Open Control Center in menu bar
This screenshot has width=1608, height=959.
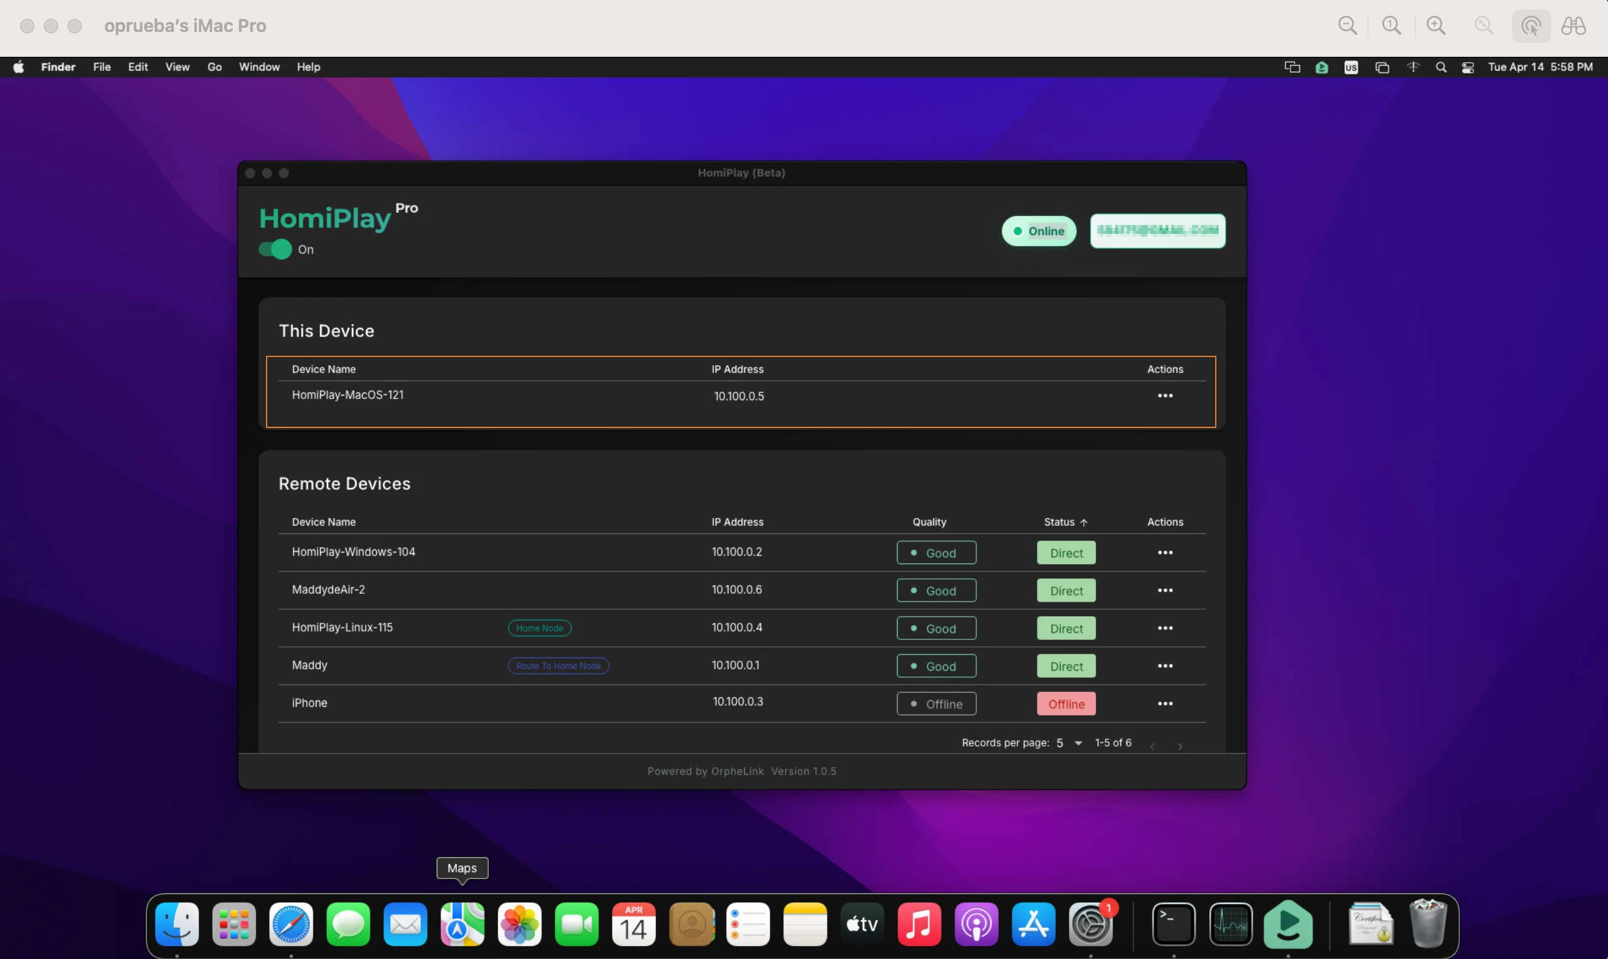click(1468, 67)
